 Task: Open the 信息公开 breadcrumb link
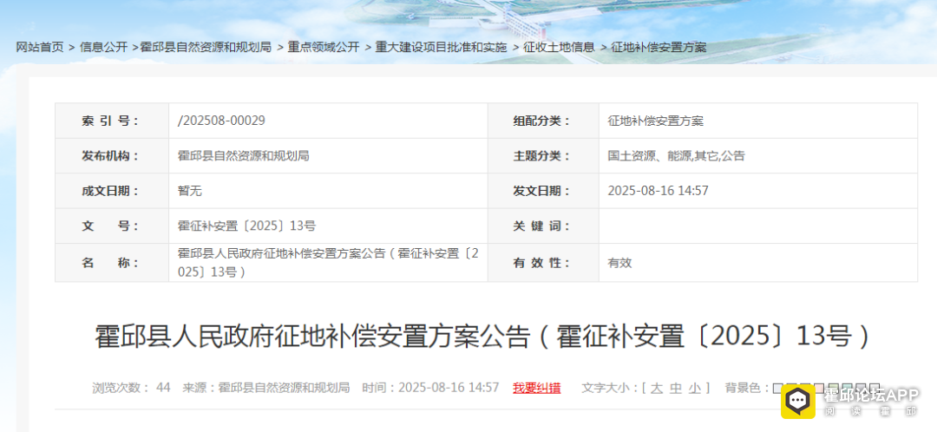[x=103, y=47]
